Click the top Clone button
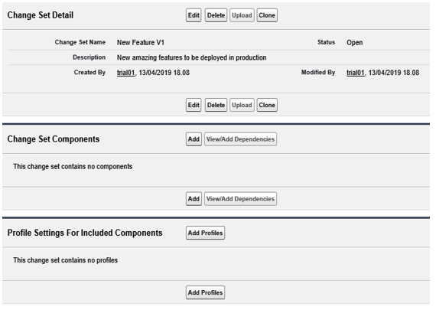436x310 pixels. (267, 15)
